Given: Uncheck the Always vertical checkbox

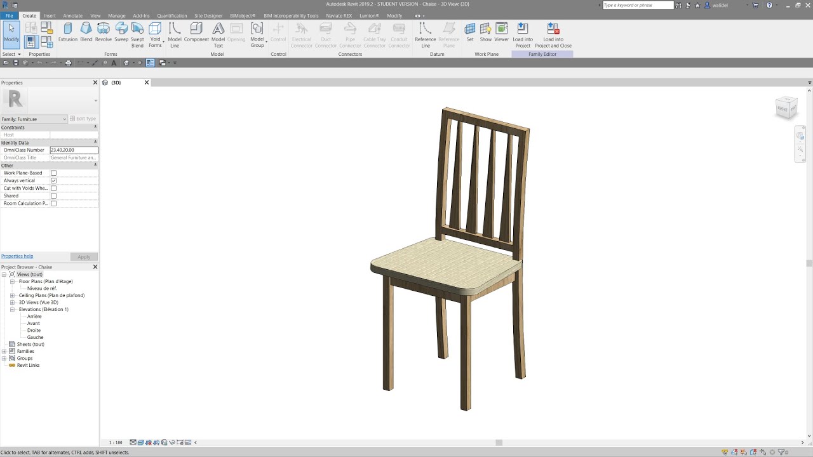Looking at the screenshot, I should point(53,181).
